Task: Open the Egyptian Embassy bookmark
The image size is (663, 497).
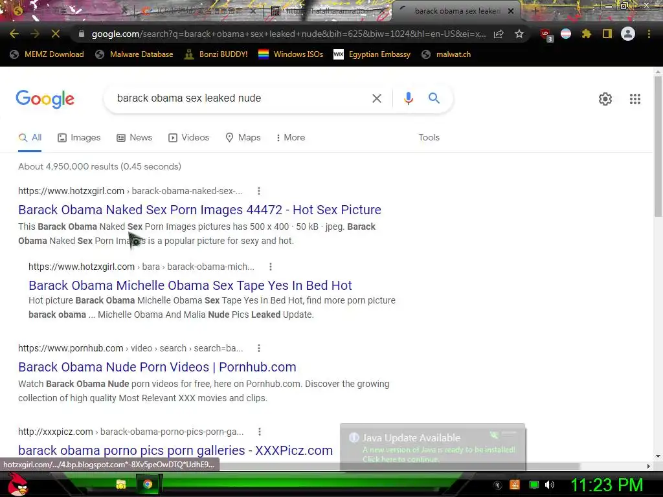Action: click(x=372, y=54)
